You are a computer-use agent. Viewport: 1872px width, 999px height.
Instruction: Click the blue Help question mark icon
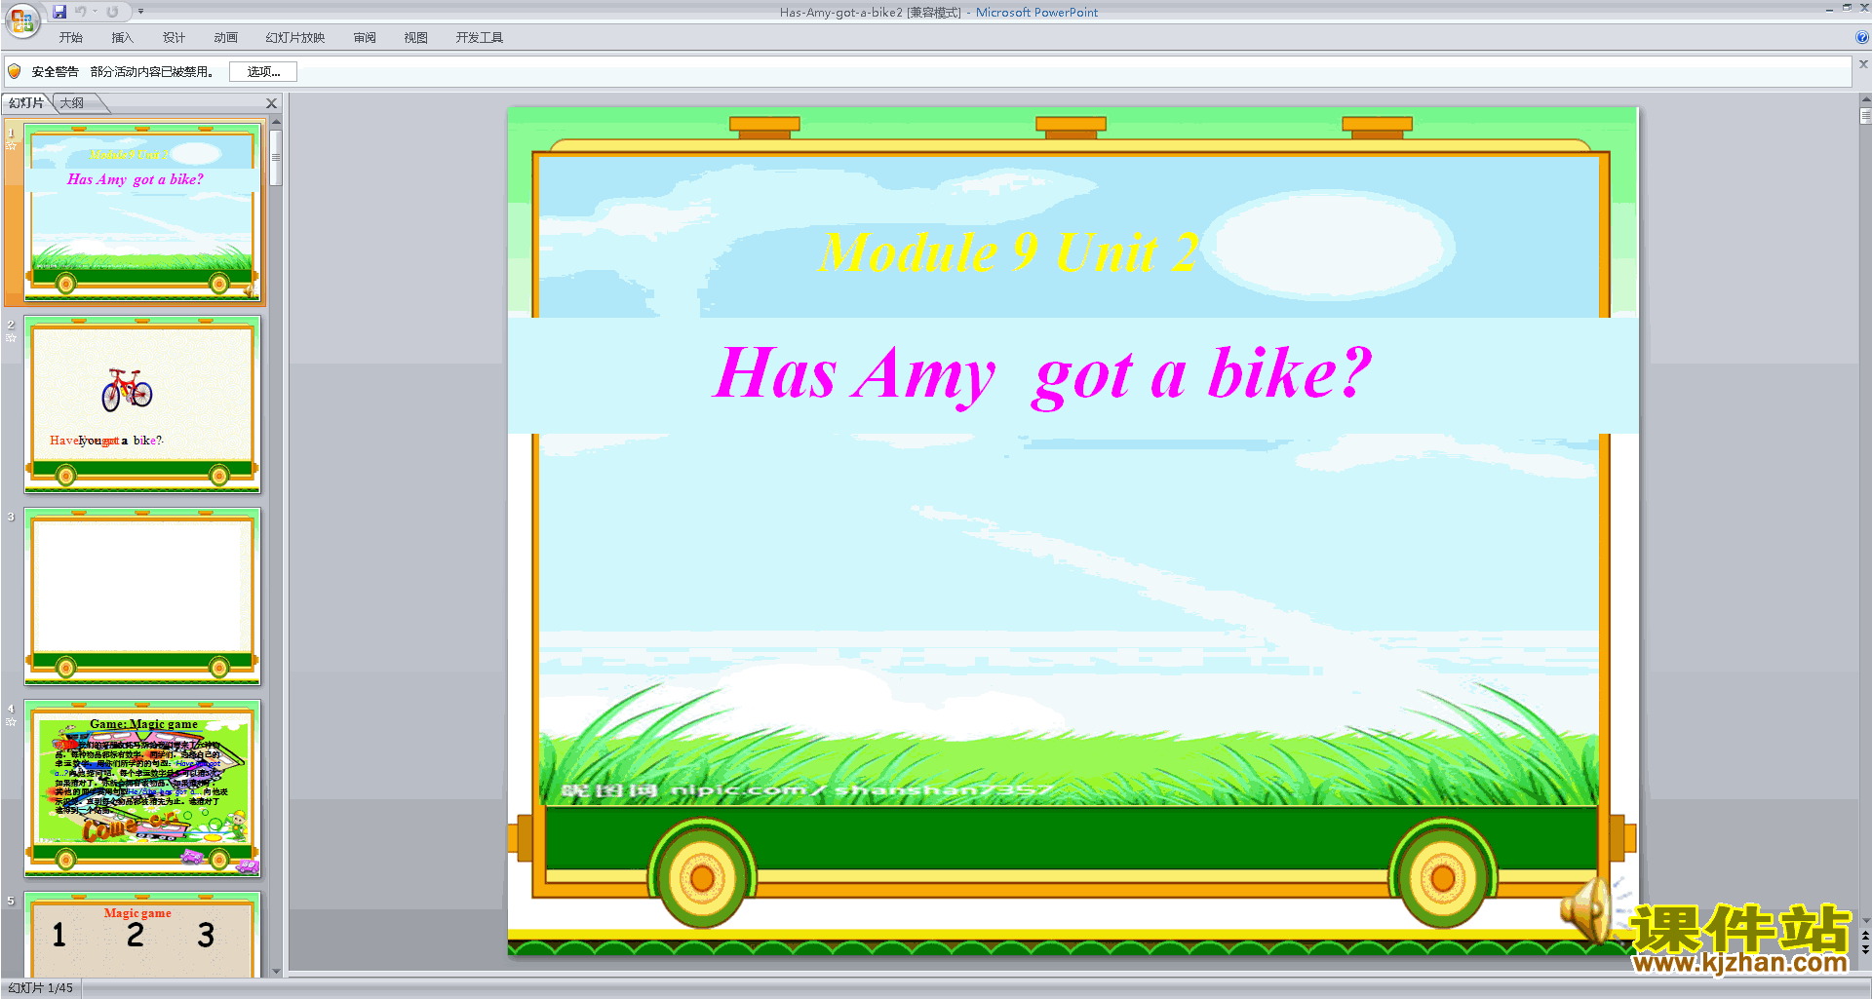[1861, 38]
